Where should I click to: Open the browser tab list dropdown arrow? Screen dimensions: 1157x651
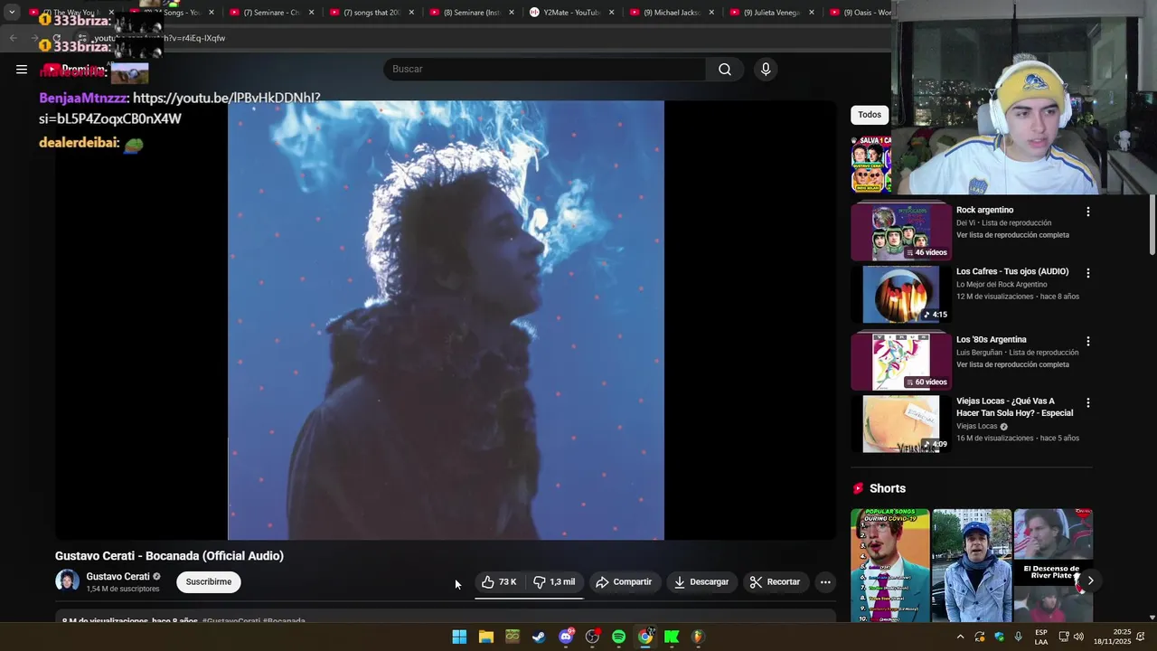[x=12, y=13]
